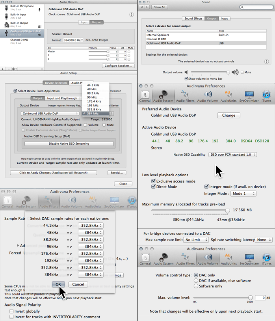Click the help button in the Sound window
The image size is (275, 321).
[x=267, y=62]
